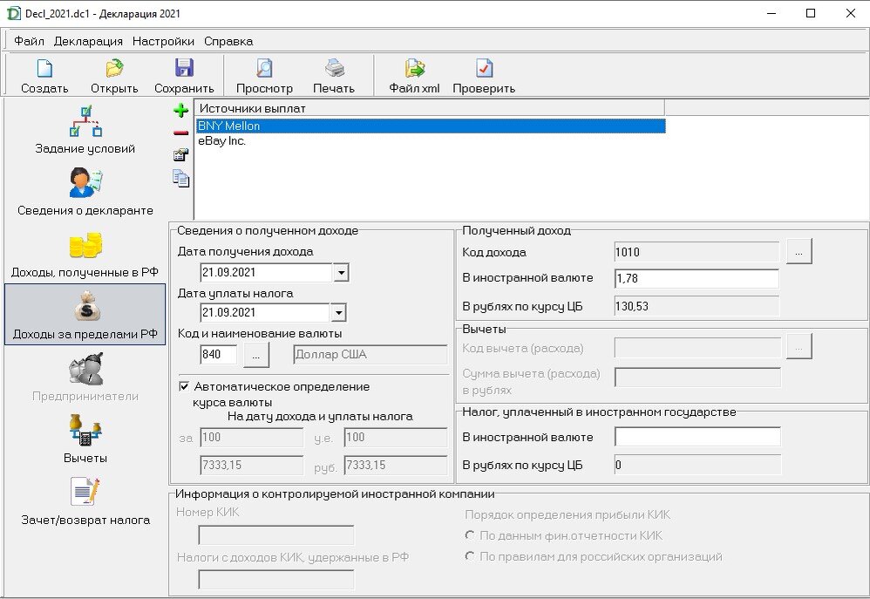Click the foreign tax in rubles field showing 0
Image resolution: width=870 pixels, height=599 pixels.
[x=697, y=465]
